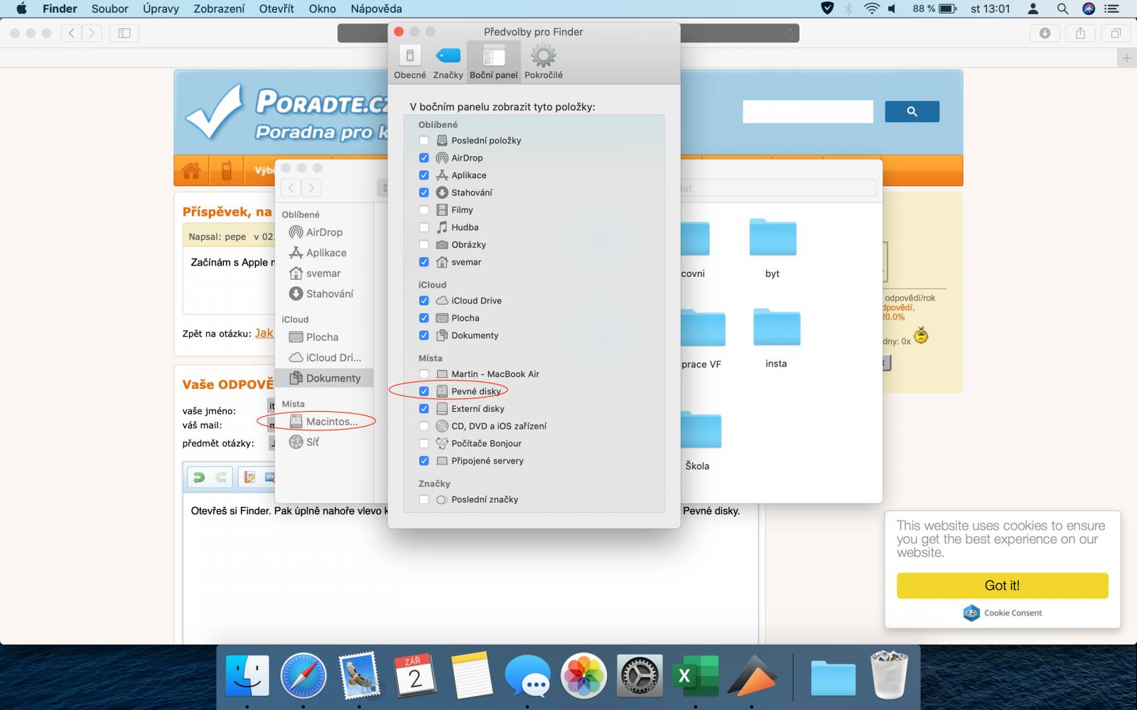The width and height of the screenshot is (1137, 710).
Task: Enable the Martin - MacBook Air checkbox
Action: click(x=424, y=374)
